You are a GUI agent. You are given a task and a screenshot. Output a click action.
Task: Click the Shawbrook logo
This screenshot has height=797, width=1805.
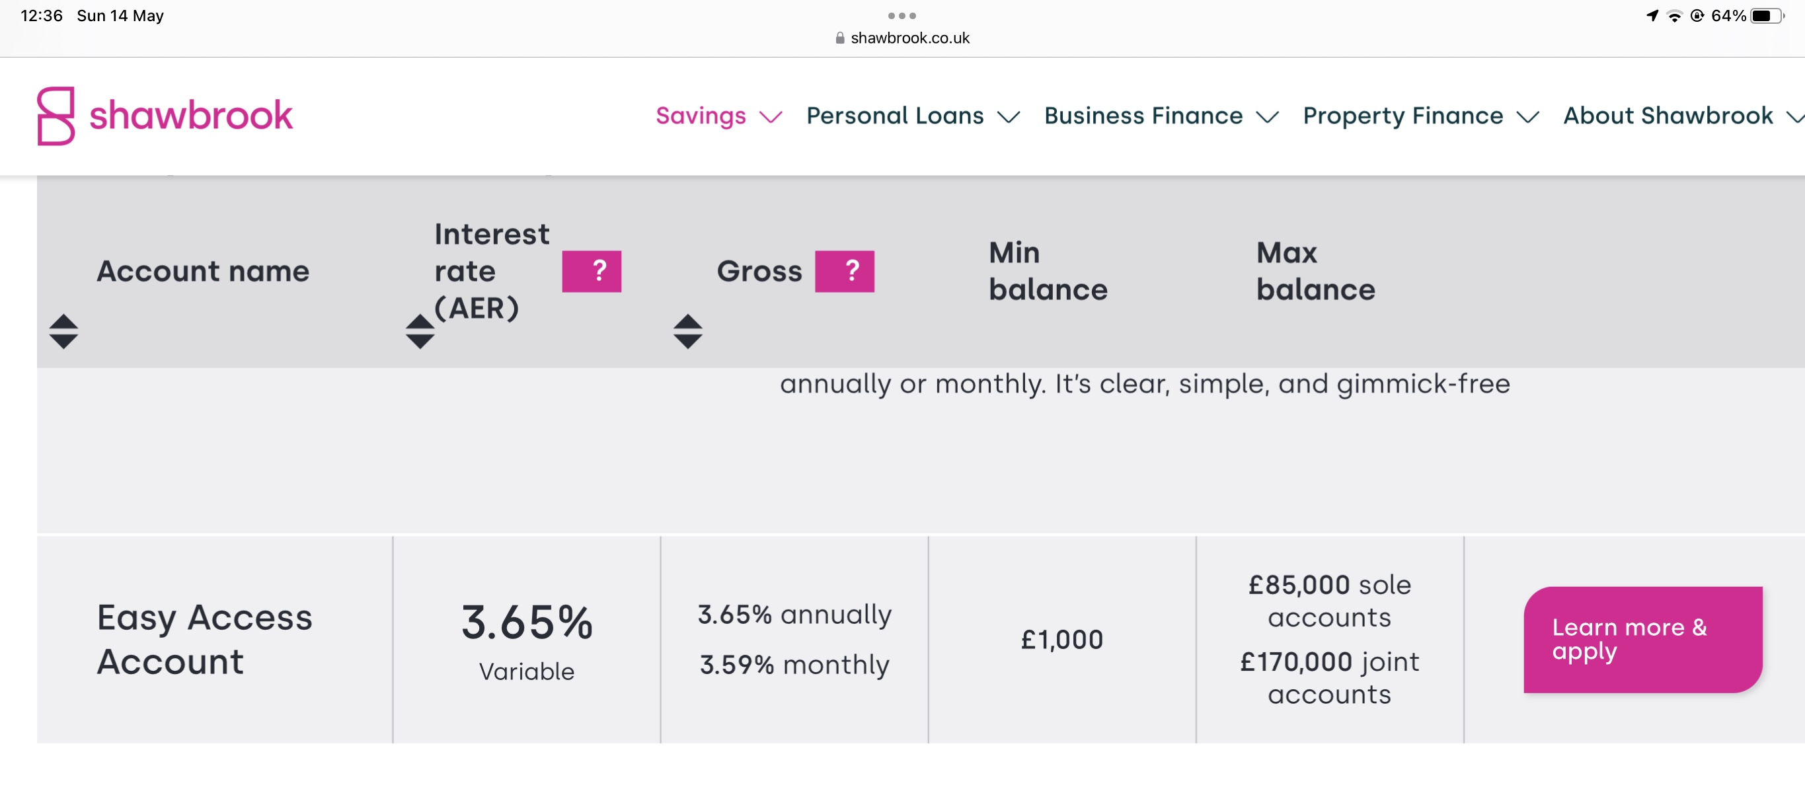tap(165, 116)
